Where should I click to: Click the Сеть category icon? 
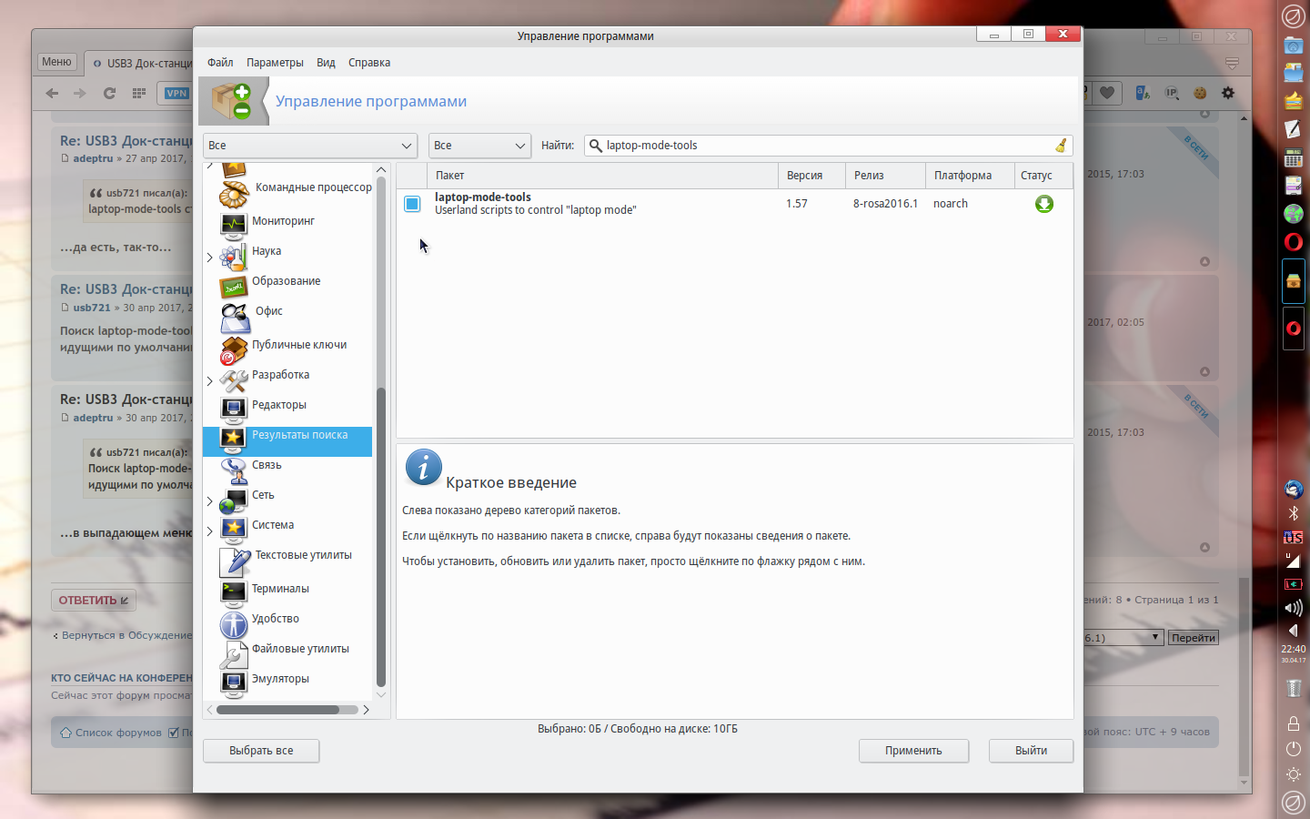[234, 500]
